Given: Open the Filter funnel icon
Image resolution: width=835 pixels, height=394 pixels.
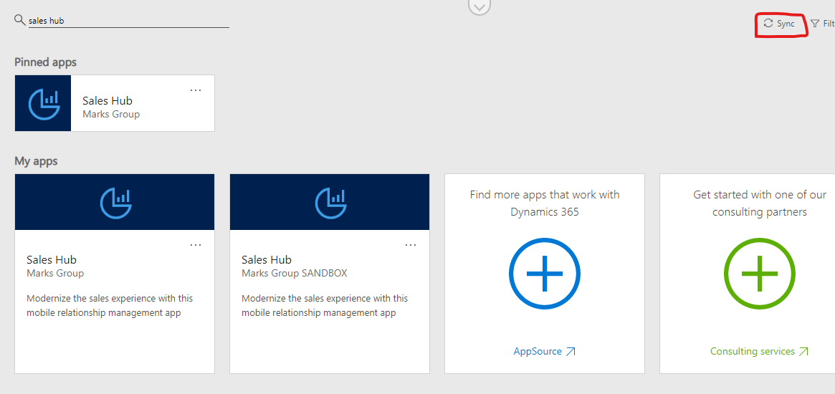Looking at the screenshot, I should tap(815, 24).
